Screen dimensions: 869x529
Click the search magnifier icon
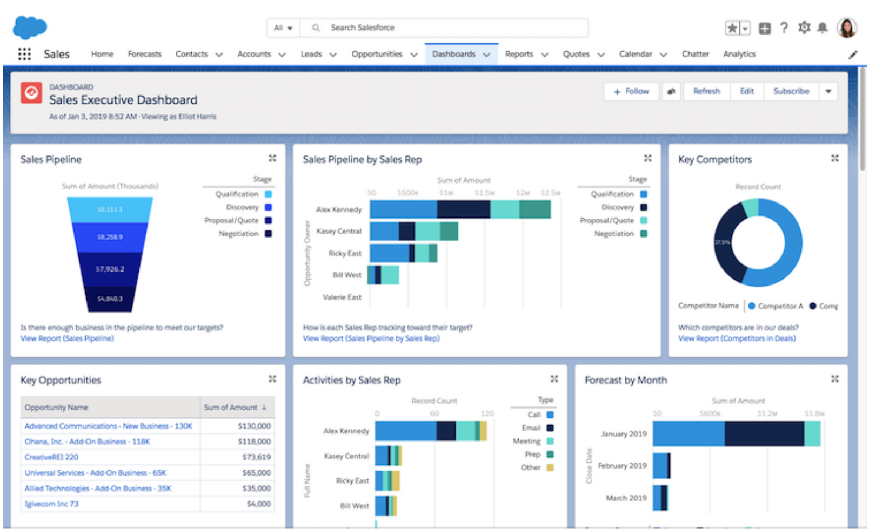pyautogui.click(x=316, y=28)
